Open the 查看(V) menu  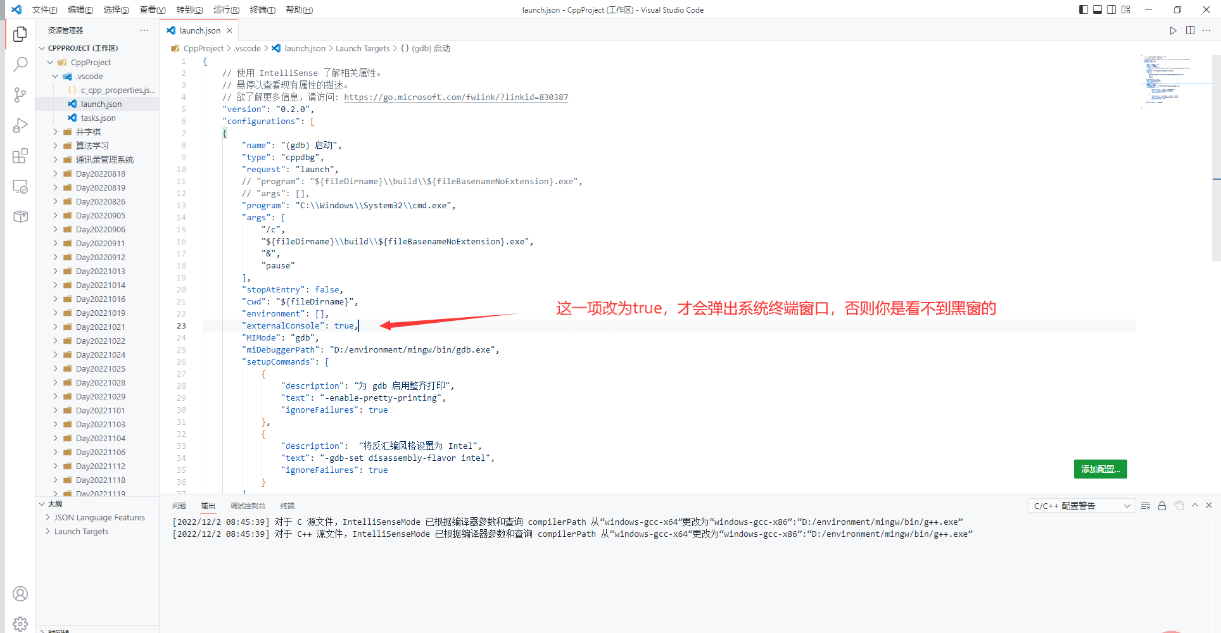153,9
